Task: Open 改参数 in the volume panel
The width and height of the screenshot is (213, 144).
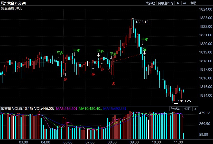Action: coord(176,109)
